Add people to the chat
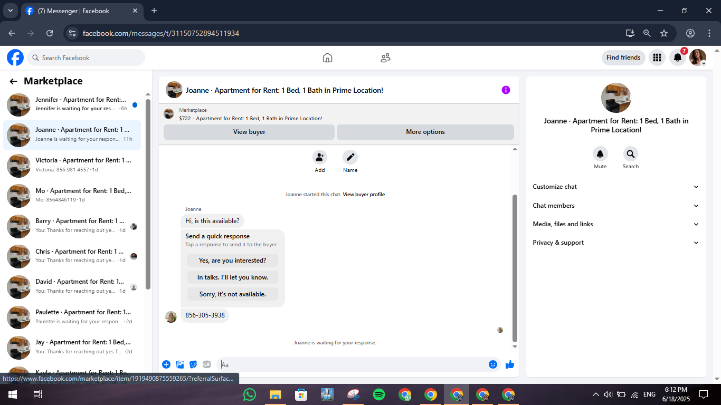 320,157
